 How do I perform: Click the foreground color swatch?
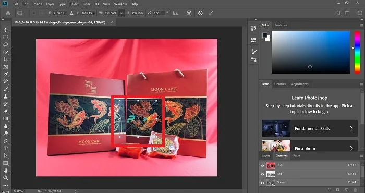point(265,35)
